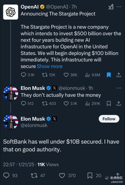Open more options on OpenAI post
The height and width of the screenshot is (185, 125).
pyautogui.click(x=119, y=7)
